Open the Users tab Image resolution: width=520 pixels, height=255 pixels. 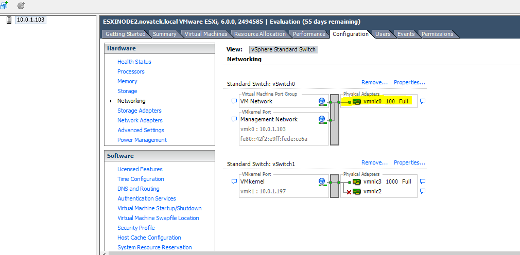coord(383,34)
